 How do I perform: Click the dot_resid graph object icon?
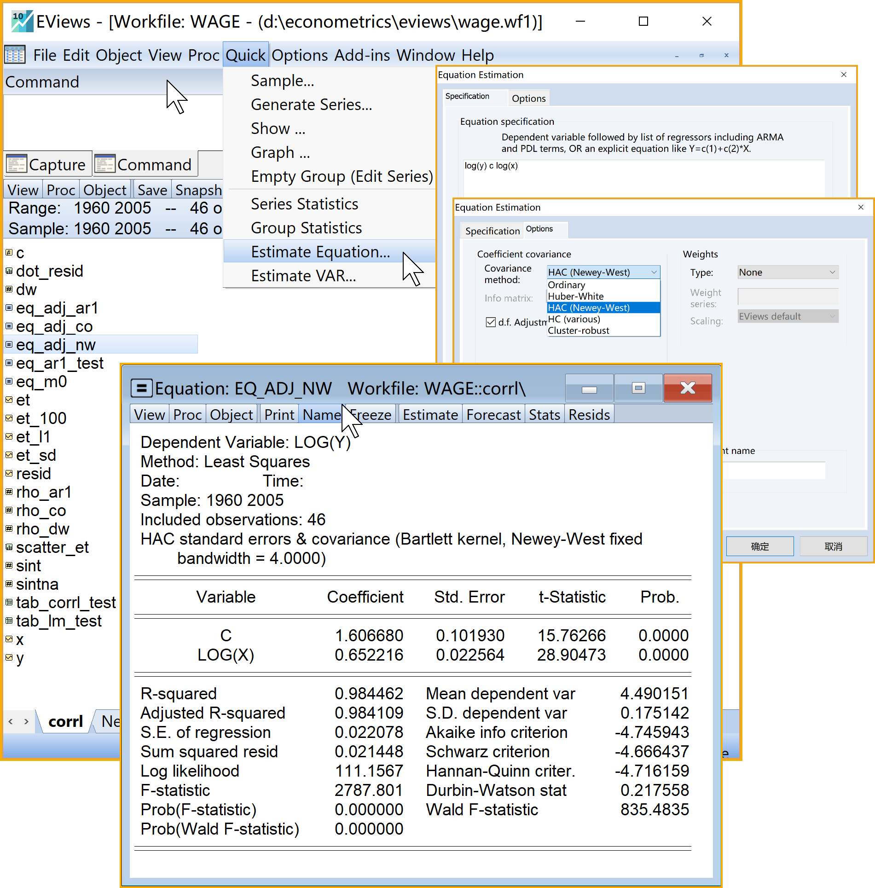pos(9,271)
